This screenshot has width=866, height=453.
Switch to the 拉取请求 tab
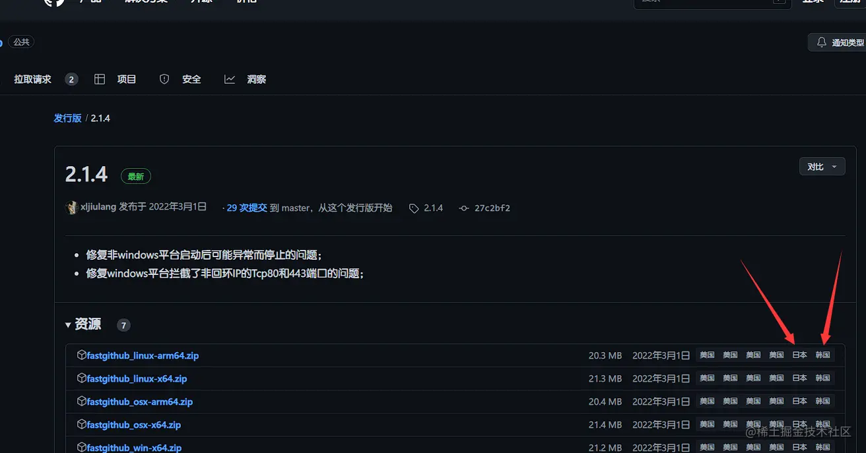[32, 78]
